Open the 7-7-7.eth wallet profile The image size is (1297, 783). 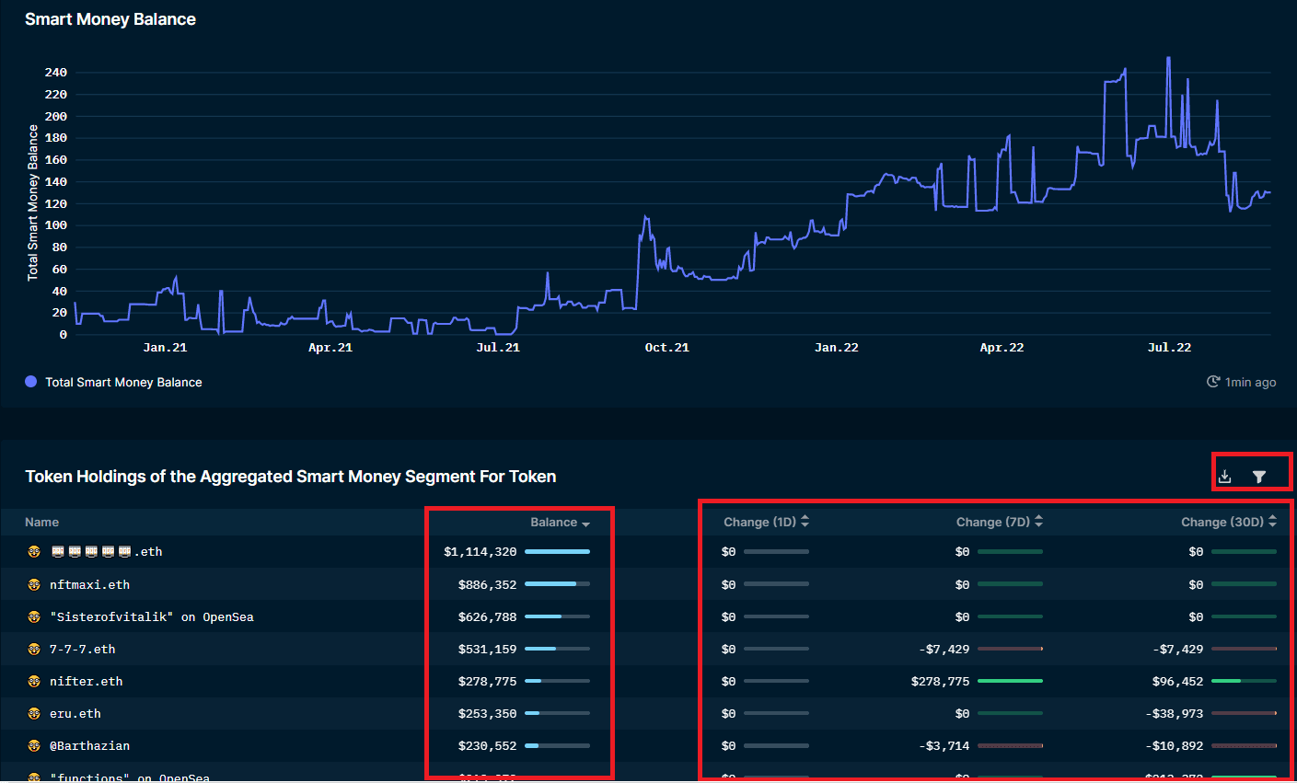pyautogui.click(x=82, y=650)
